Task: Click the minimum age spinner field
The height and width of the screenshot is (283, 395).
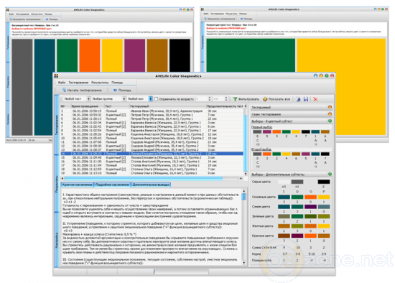Action: pyautogui.click(x=203, y=99)
